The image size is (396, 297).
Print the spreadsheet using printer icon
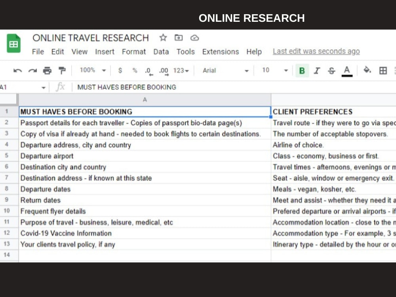click(x=47, y=70)
